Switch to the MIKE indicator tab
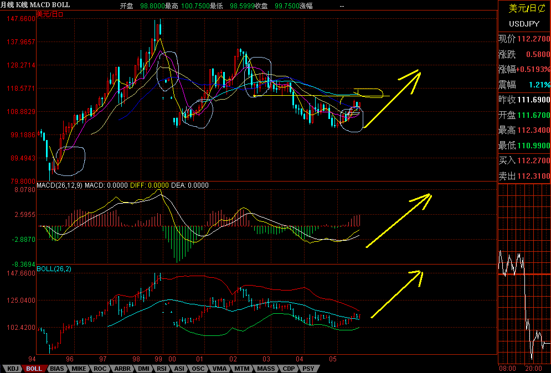551x373 pixels. (x=79, y=369)
